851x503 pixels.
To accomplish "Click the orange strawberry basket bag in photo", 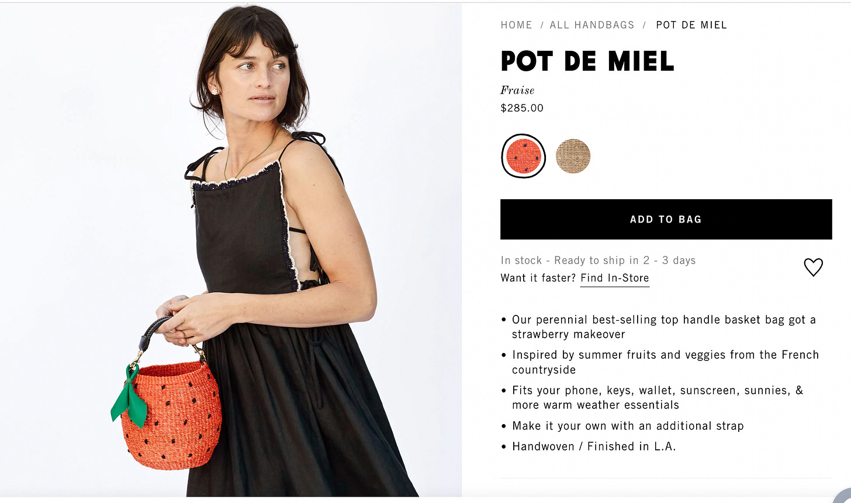I will point(171,411).
